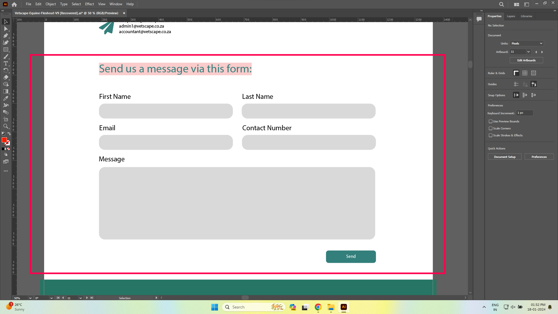Show the grid in Ruler & Grids

coord(525,73)
